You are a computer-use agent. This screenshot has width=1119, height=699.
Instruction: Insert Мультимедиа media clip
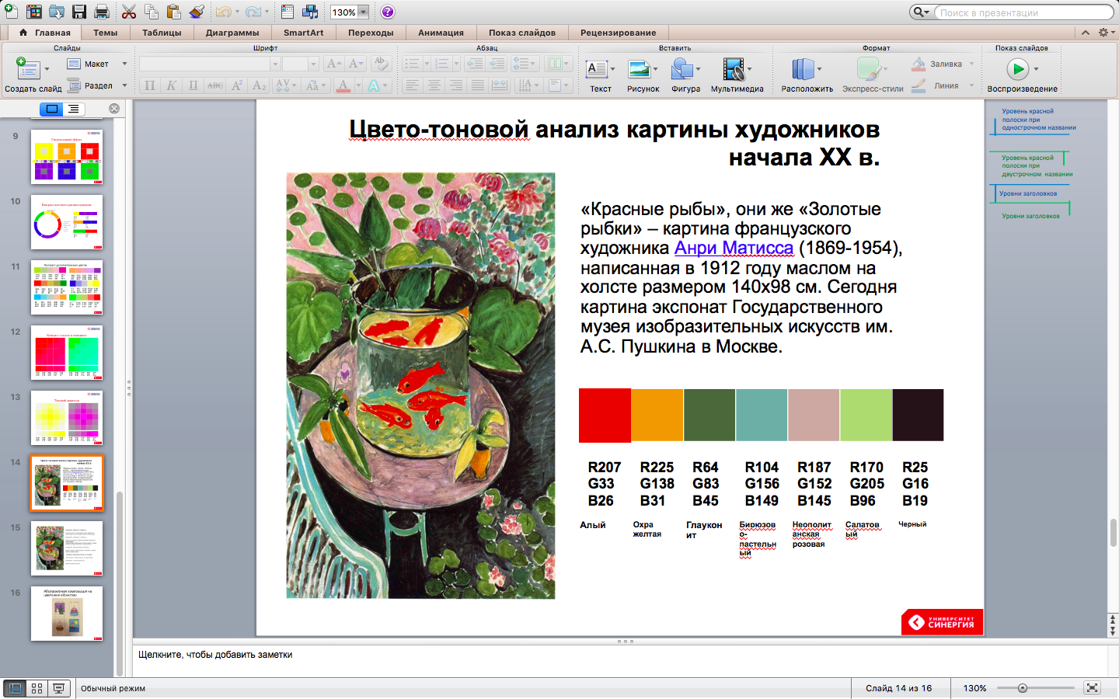733,69
